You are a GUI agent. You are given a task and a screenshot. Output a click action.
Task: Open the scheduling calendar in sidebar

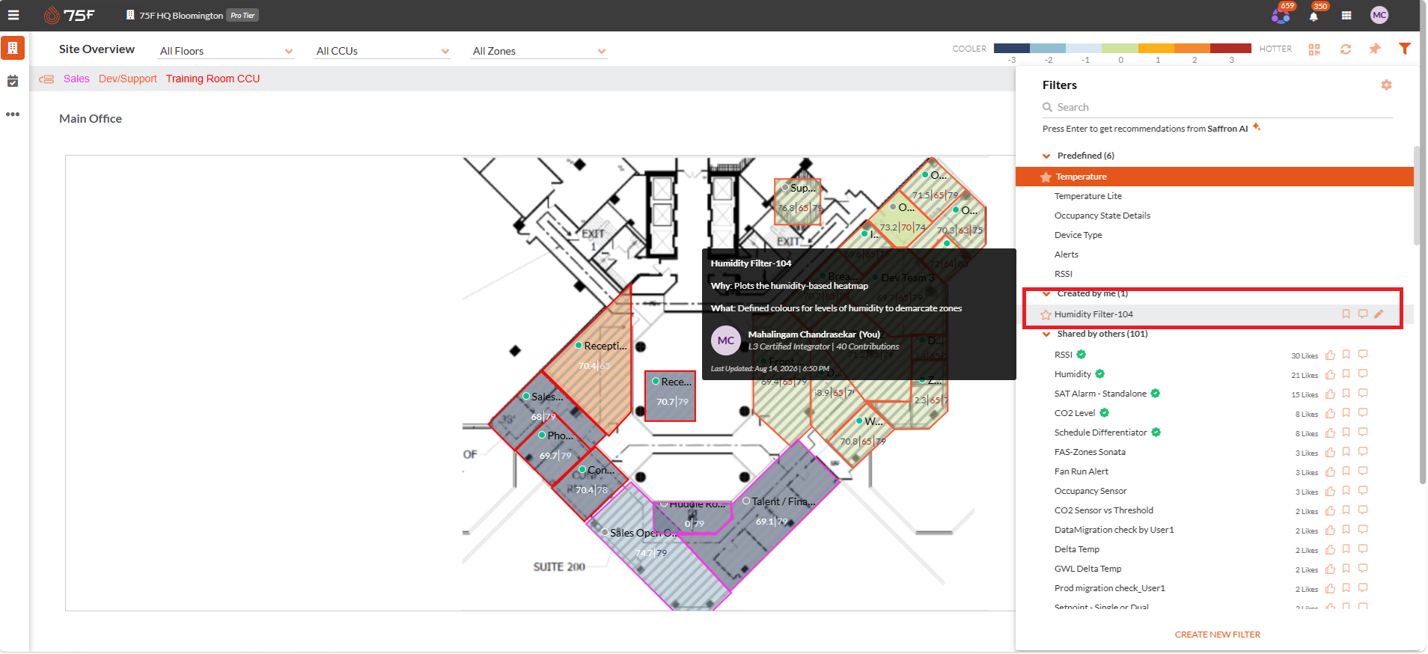13,81
